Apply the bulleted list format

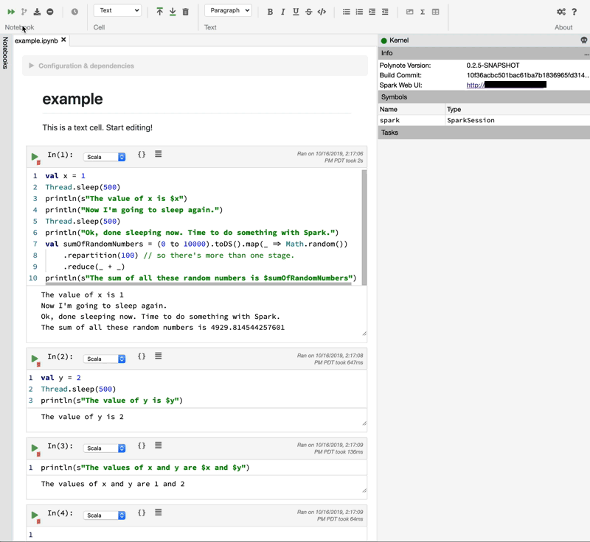point(346,12)
